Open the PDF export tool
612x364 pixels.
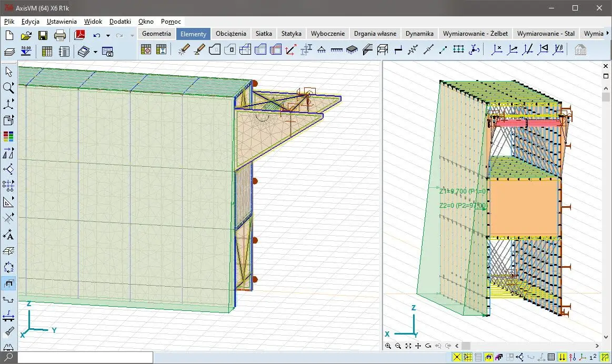[79, 36]
